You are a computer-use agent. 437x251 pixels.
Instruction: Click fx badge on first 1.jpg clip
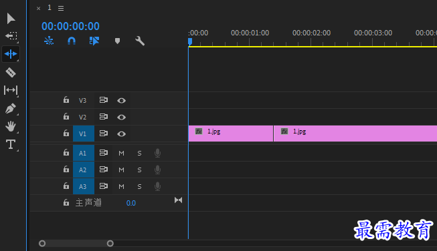pyautogui.click(x=199, y=132)
